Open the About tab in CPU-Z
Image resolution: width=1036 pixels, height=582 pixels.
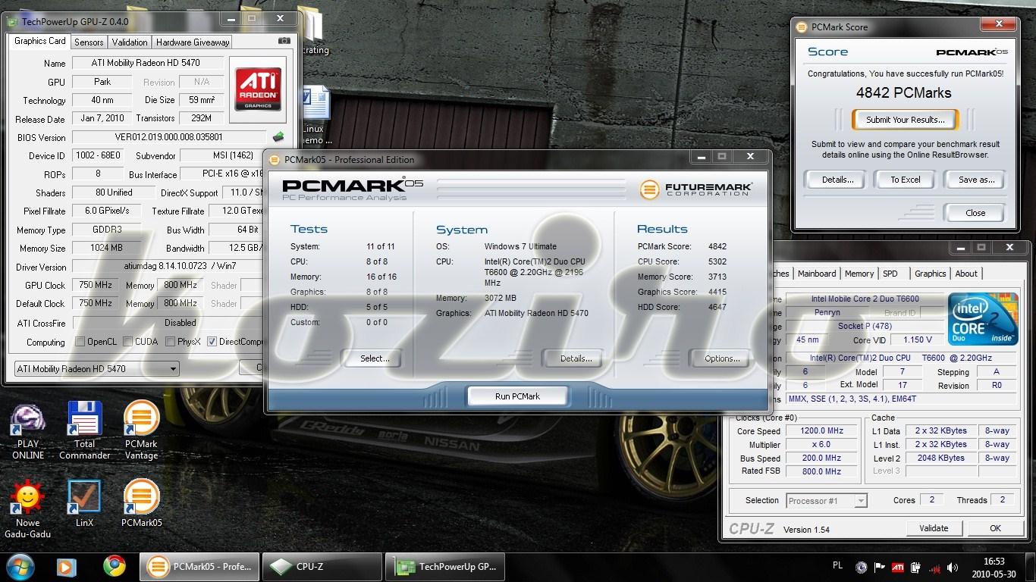pos(966,274)
